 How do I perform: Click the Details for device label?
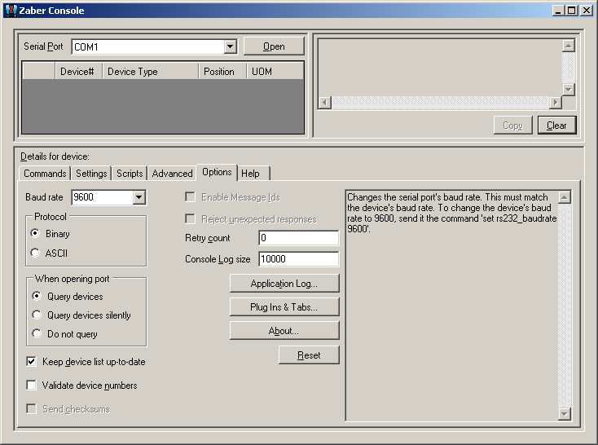55,156
